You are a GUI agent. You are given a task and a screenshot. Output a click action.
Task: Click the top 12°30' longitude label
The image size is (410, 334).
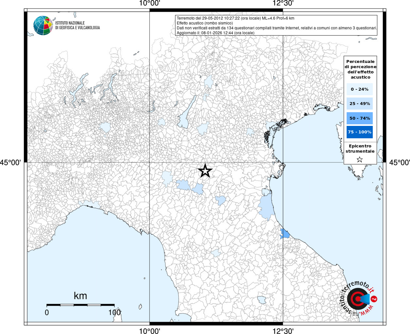pos(283,3)
